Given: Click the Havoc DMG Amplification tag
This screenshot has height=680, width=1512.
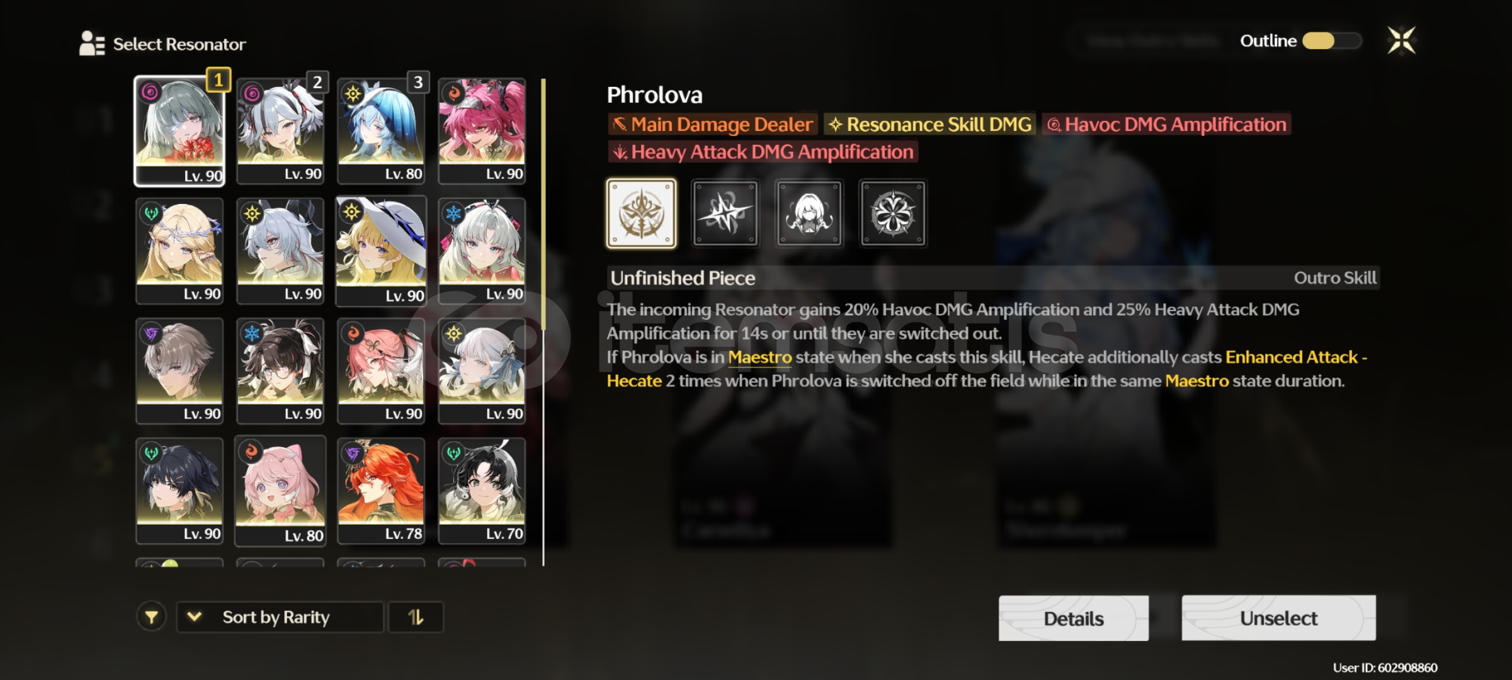Looking at the screenshot, I should click(x=1166, y=124).
